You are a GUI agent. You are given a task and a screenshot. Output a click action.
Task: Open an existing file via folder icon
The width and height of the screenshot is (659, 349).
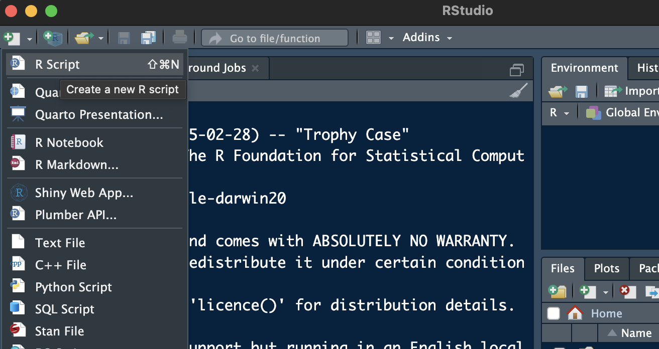click(84, 38)
